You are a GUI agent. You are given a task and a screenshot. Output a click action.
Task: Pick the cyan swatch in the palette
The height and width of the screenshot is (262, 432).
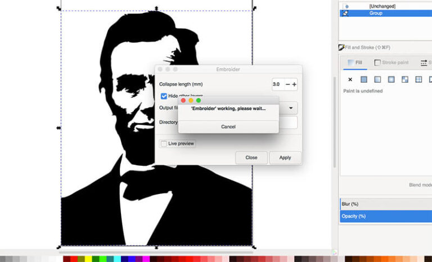click(117, 259)
